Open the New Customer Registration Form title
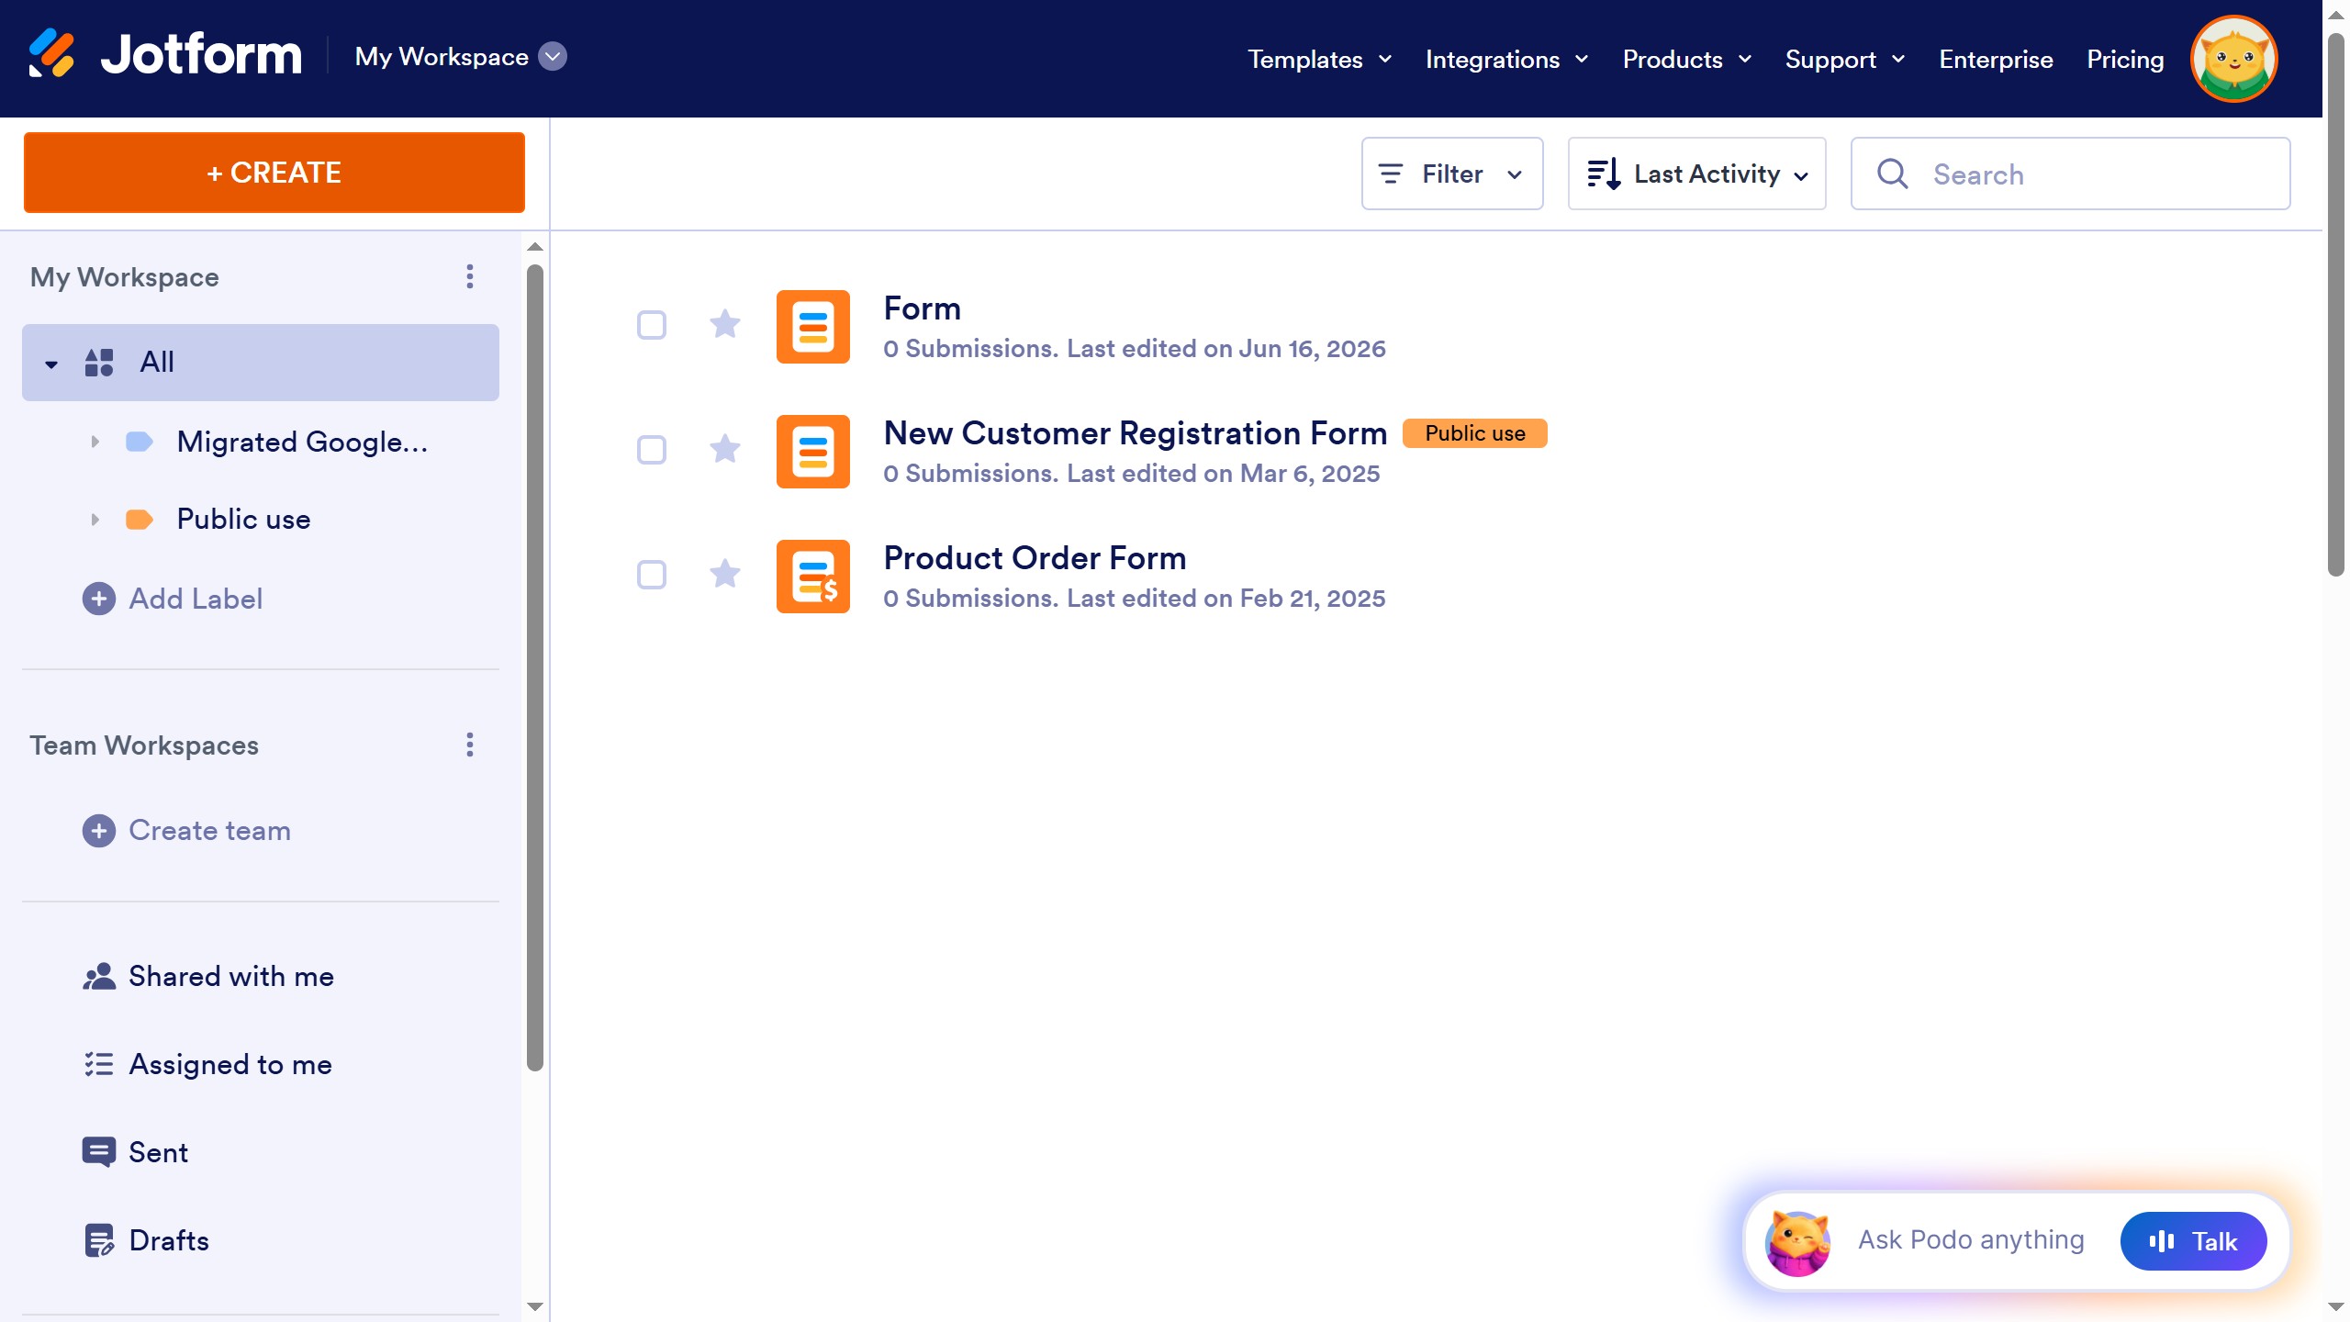The width and height of the screenshot is (2350, 1322). click(x=1136, y=432)
